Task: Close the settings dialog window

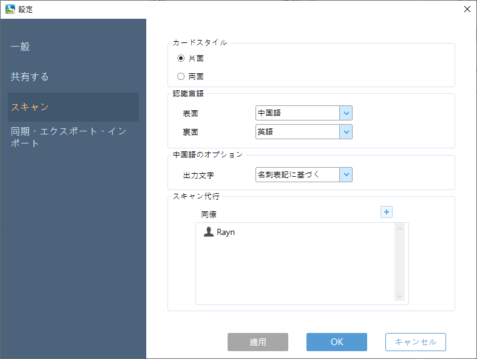Action: click(467, 9)
